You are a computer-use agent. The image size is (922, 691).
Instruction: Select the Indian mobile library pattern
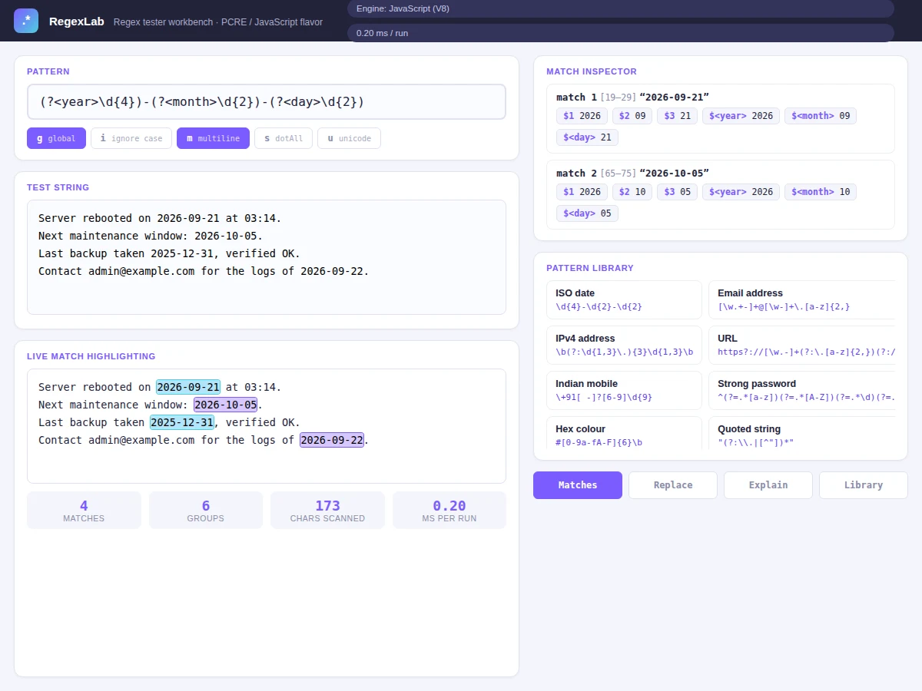(x=624, y=390)
